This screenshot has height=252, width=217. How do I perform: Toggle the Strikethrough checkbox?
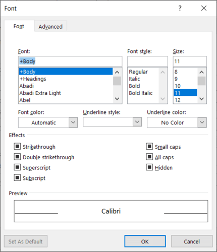point(17,146)
